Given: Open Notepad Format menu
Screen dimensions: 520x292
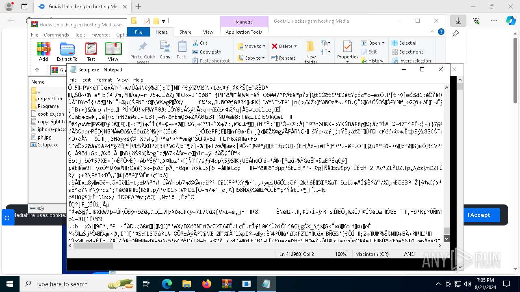Looking at the screenshot, I should tap(104, 80).
